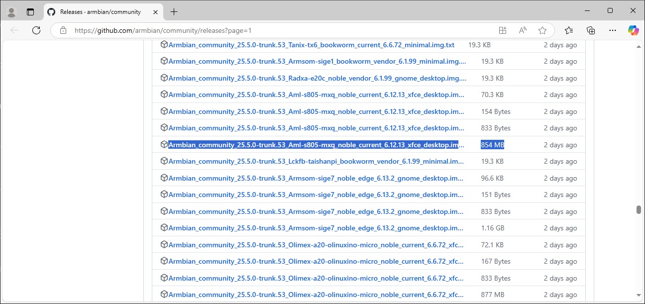Open the Armsom-sige7 file sized 833 Bytes
645x304 pixels.
[317, 211]
